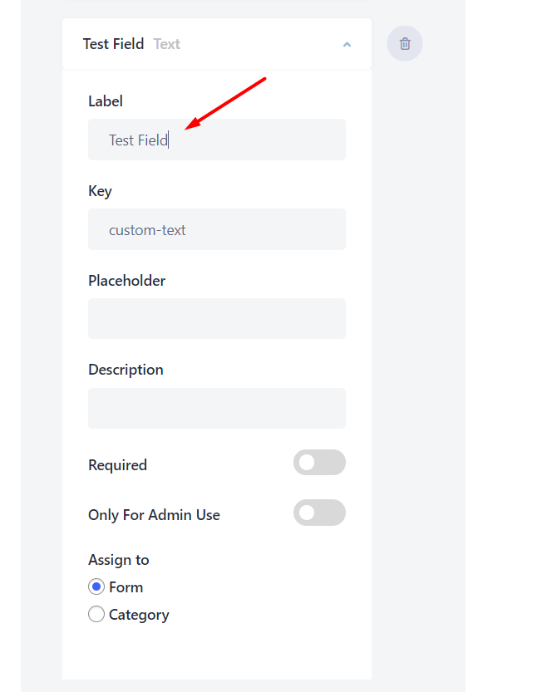Enable the Required toggle switch

point(319,463)
